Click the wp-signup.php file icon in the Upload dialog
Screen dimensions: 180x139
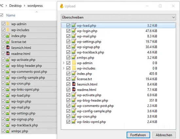[74, 47]
